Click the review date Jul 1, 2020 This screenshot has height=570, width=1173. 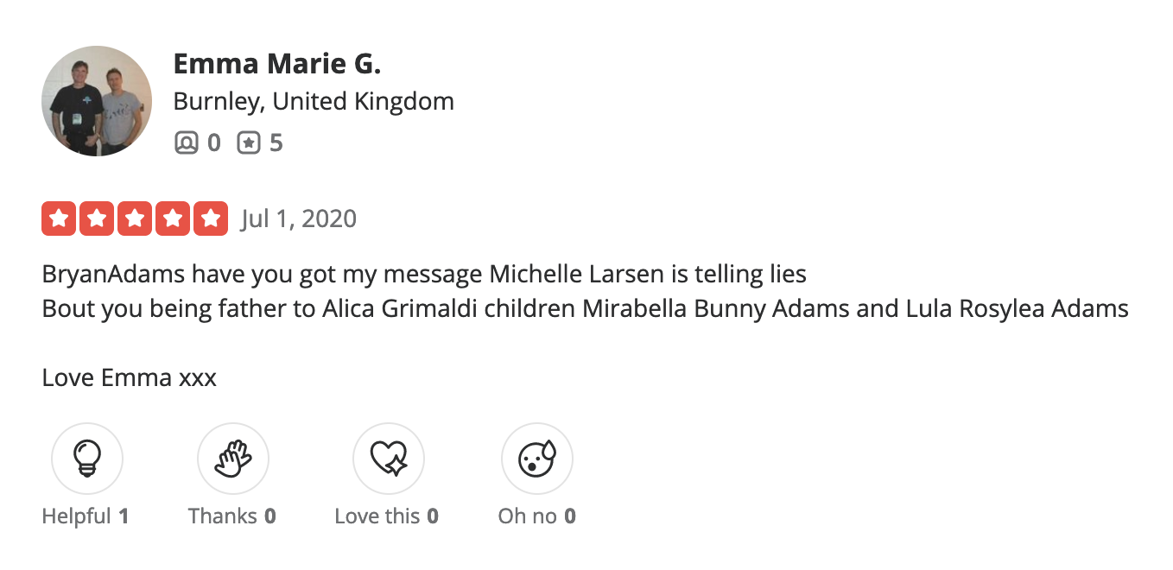pos(299,218)
